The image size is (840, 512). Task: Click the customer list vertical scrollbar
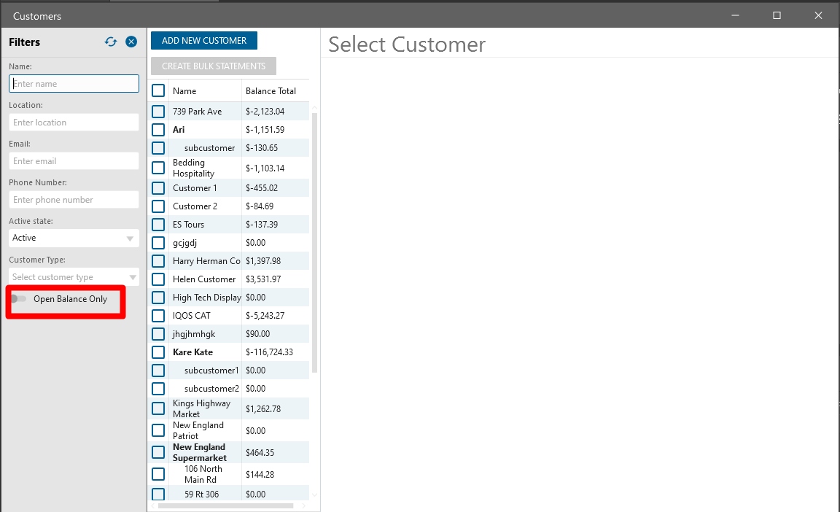315,241
